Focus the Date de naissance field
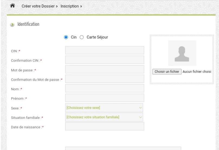This screenshot has width=219, height=150. 104,127
